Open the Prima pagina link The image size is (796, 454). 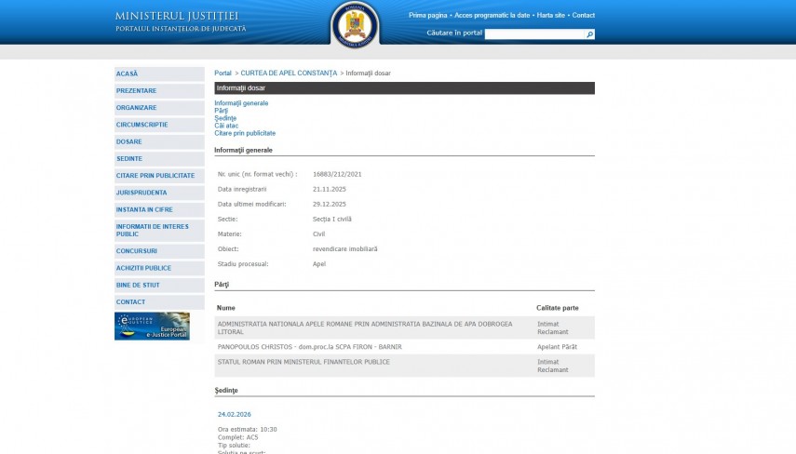coord(427,16)
